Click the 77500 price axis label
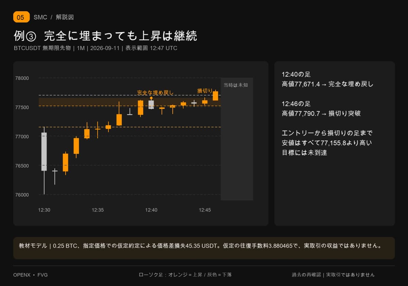Screen dimensions: 408x286 tap(22, 107)
